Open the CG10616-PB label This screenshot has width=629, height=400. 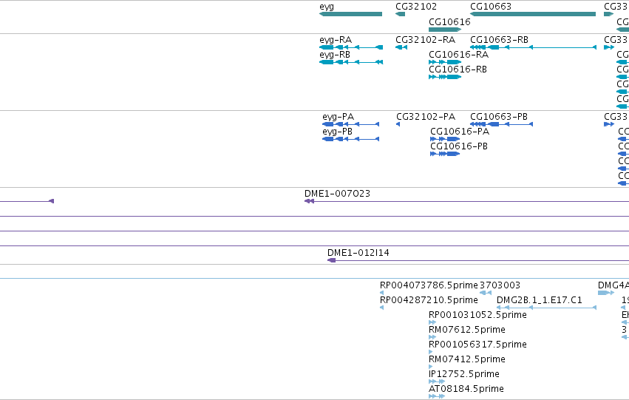[459, 146]
